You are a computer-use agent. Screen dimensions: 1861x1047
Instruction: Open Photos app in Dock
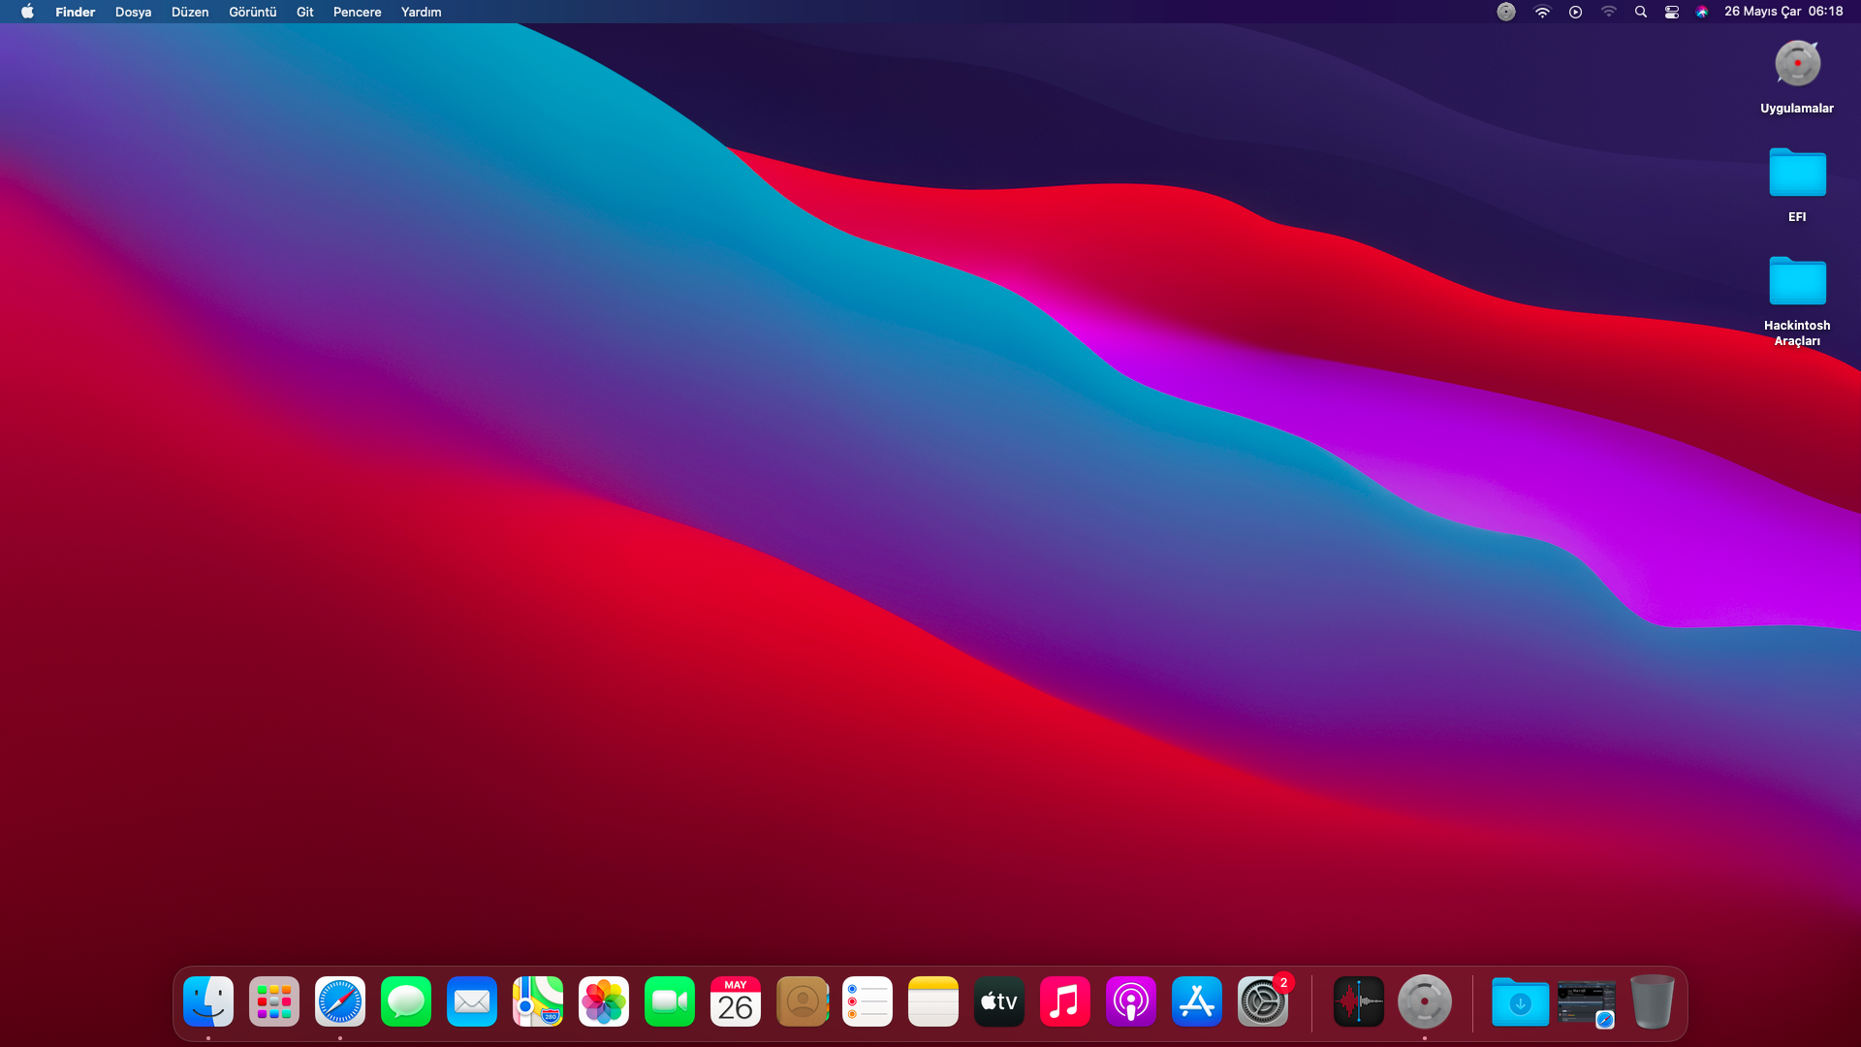(x=604, y=1001)
